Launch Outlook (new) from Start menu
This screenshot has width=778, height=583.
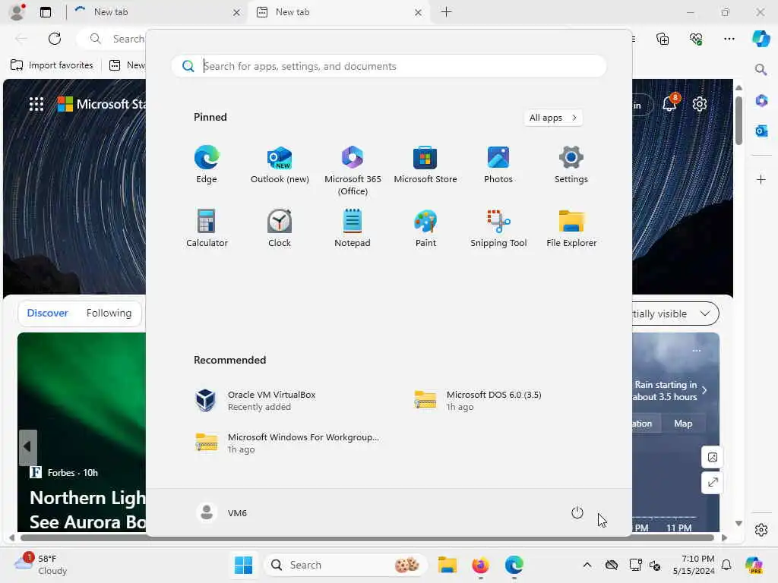coord(280,165)
